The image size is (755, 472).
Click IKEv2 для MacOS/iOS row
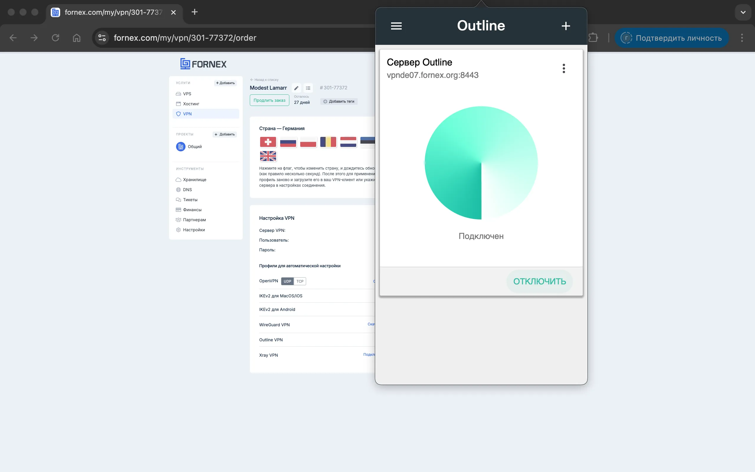[x=280, y=296]
